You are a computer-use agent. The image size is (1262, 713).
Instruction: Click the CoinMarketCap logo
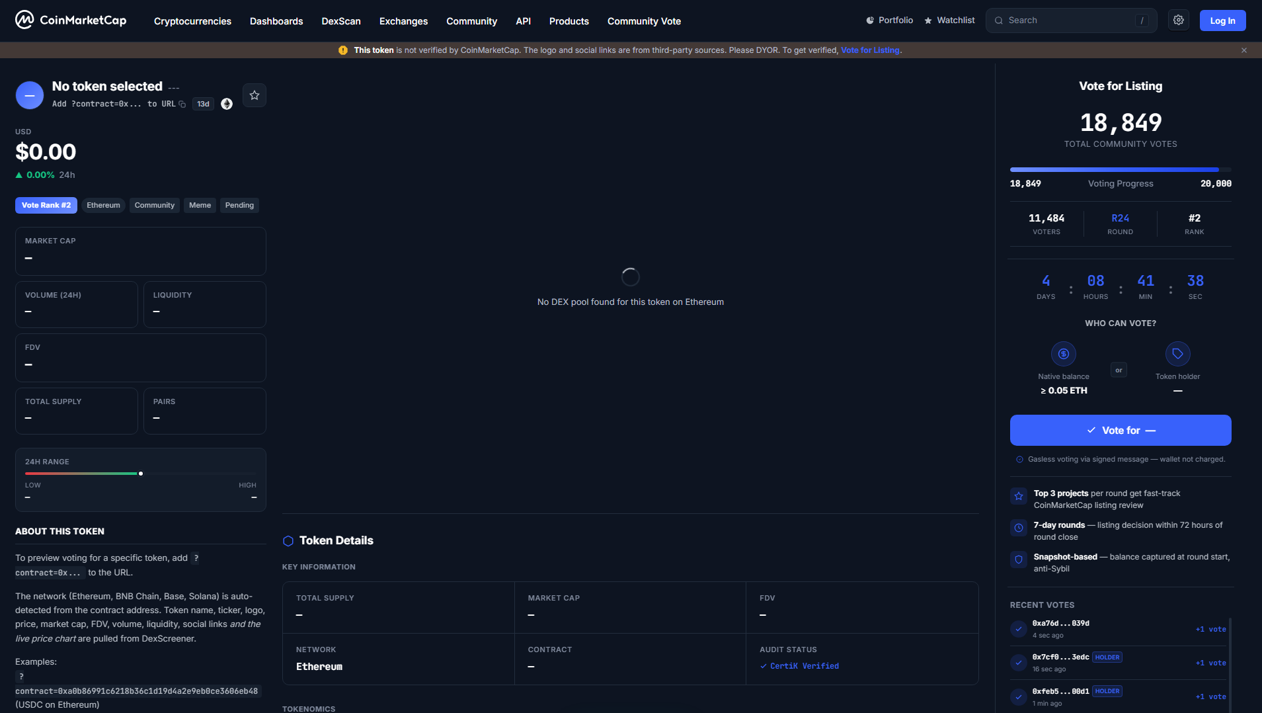tap(71, 21)
